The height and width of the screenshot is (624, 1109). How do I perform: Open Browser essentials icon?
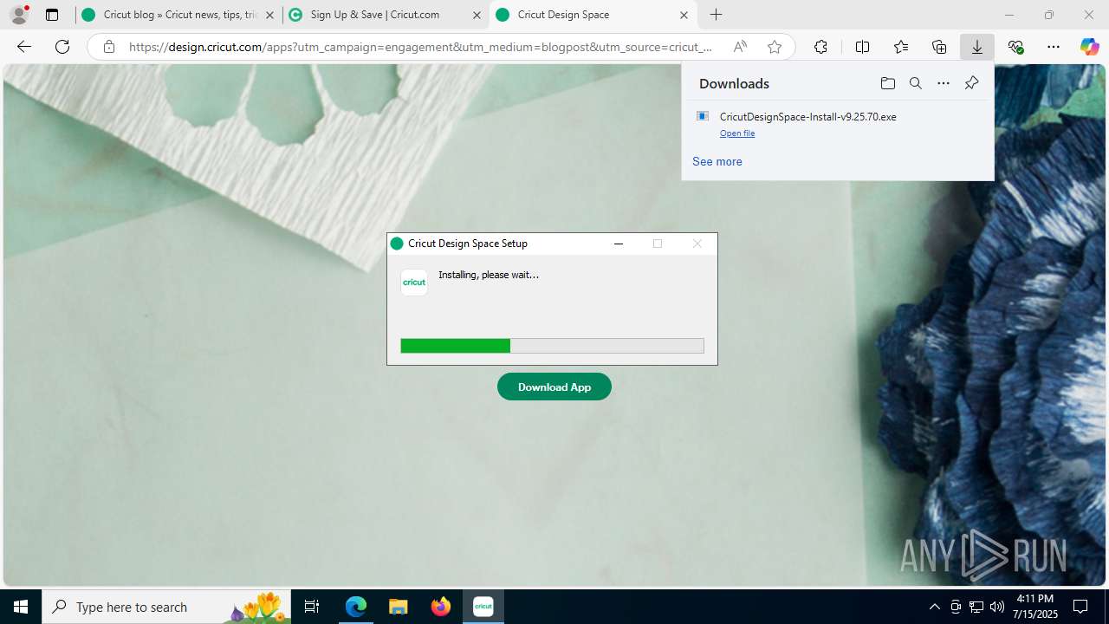1015,47
